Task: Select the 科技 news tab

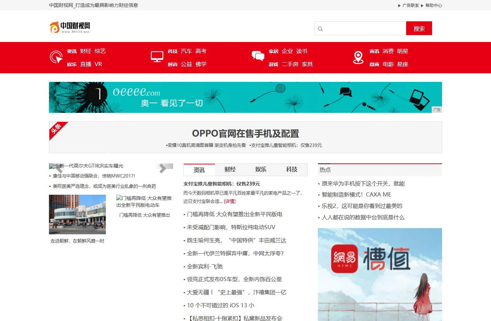Action: (292, 170)
